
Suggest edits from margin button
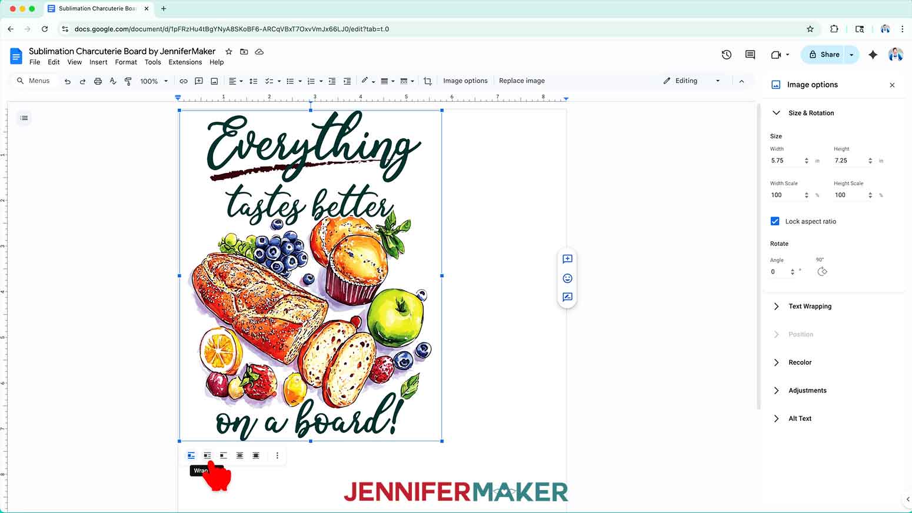[567, 297]
